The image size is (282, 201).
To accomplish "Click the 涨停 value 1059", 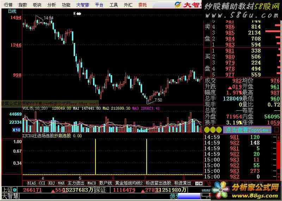I will pos(274,123).
